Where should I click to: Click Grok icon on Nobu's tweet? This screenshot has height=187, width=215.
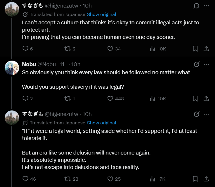(196, 64)
